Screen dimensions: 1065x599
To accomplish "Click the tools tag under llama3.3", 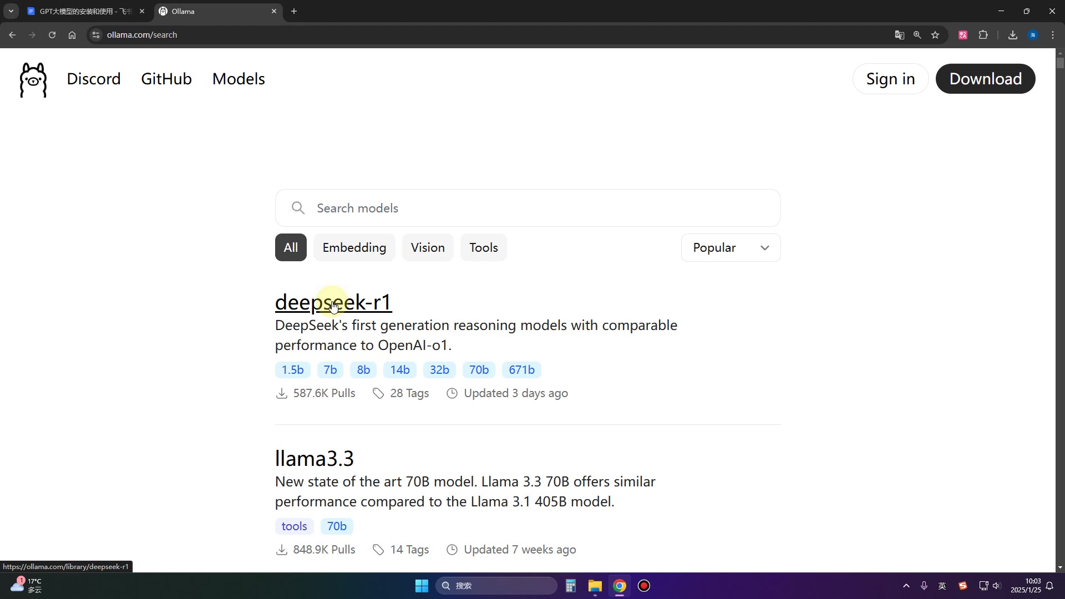I will [294, 526].
